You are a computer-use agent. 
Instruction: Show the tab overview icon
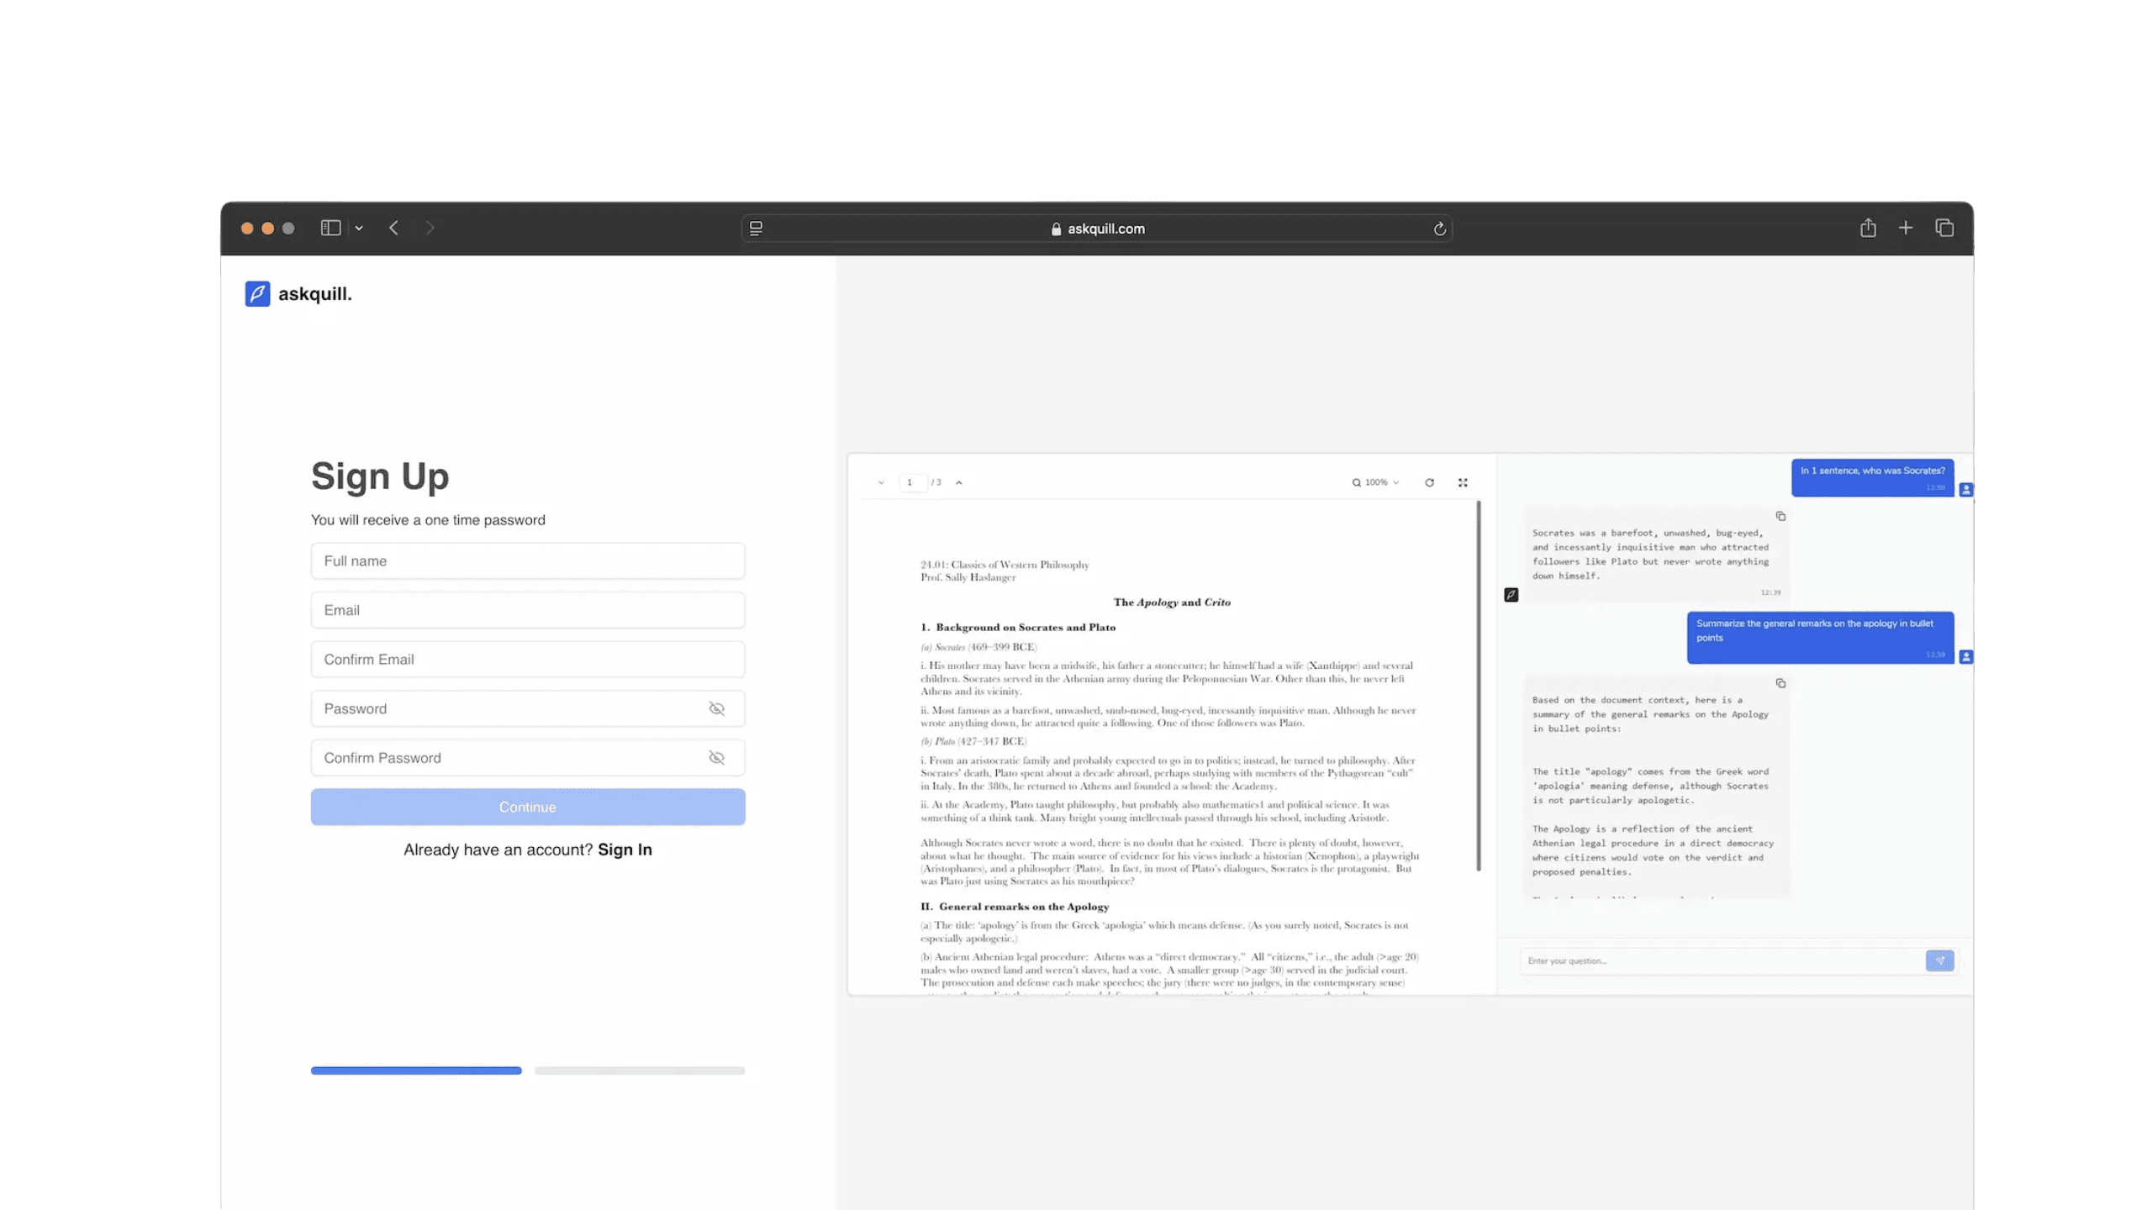click(1944, 228)
